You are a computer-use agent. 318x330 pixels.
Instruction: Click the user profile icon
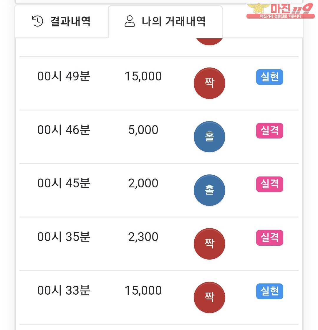(130, 21)
